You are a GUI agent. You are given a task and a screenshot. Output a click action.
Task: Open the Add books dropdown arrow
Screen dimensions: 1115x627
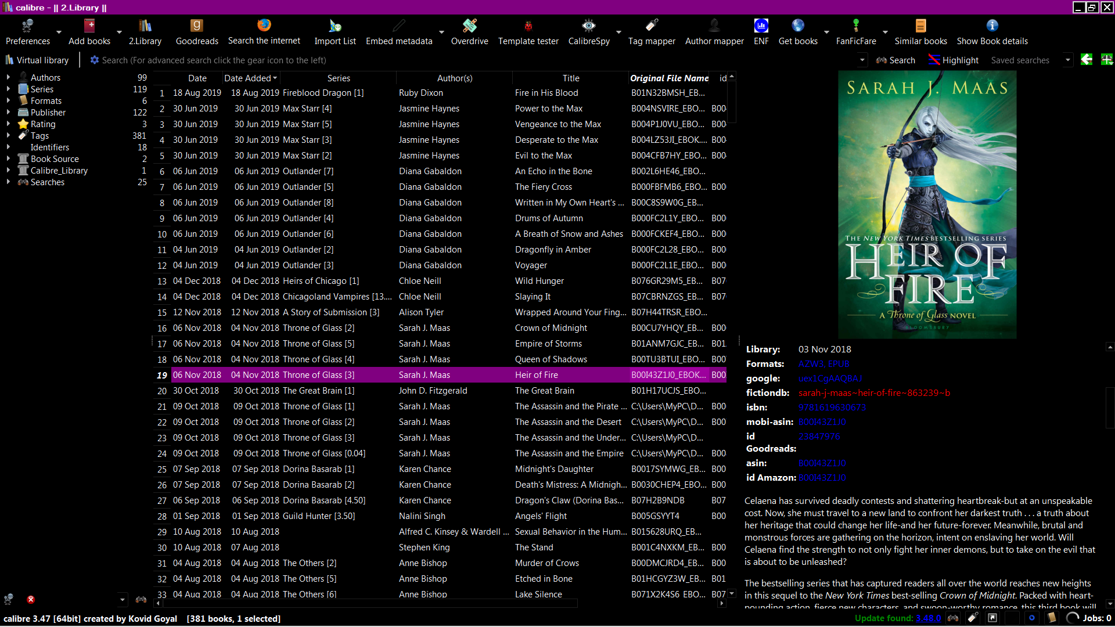click(x=119, y=33)
